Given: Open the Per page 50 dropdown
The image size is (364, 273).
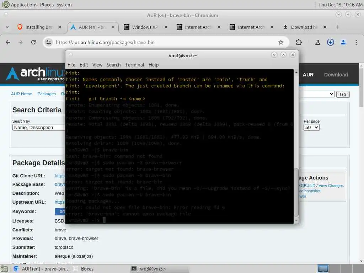Looking at the screenshot, I should [x=311, y=128].
